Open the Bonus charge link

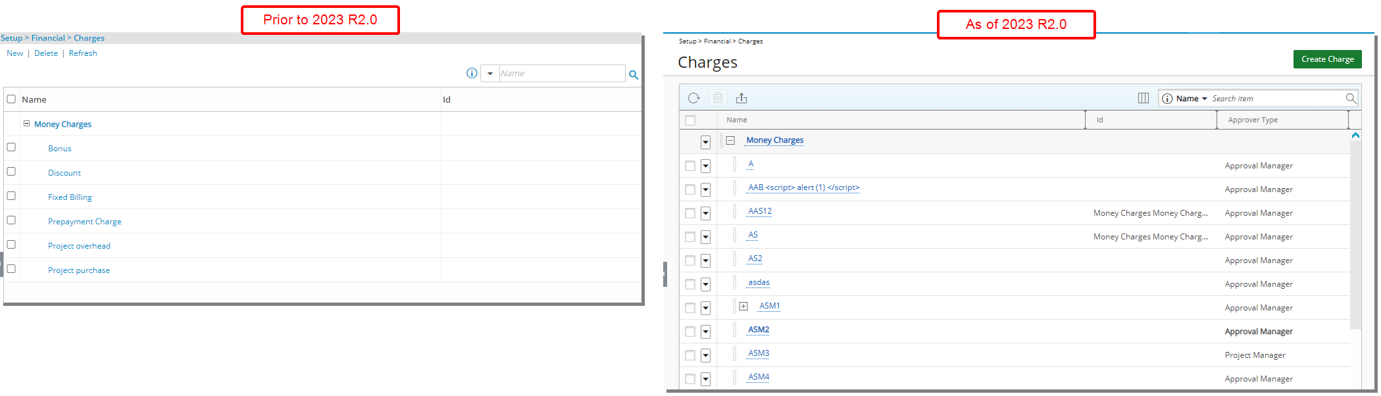(x=59, y=149)
